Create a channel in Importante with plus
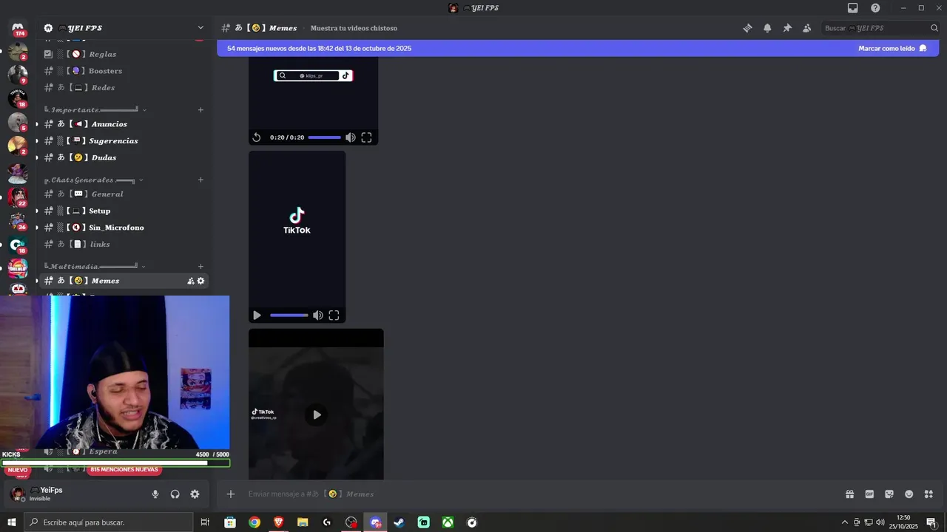This screenshot has height=532, width=947. [x=200, y=109]
